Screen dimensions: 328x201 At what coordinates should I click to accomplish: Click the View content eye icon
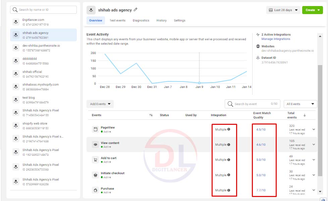[95, 145]
